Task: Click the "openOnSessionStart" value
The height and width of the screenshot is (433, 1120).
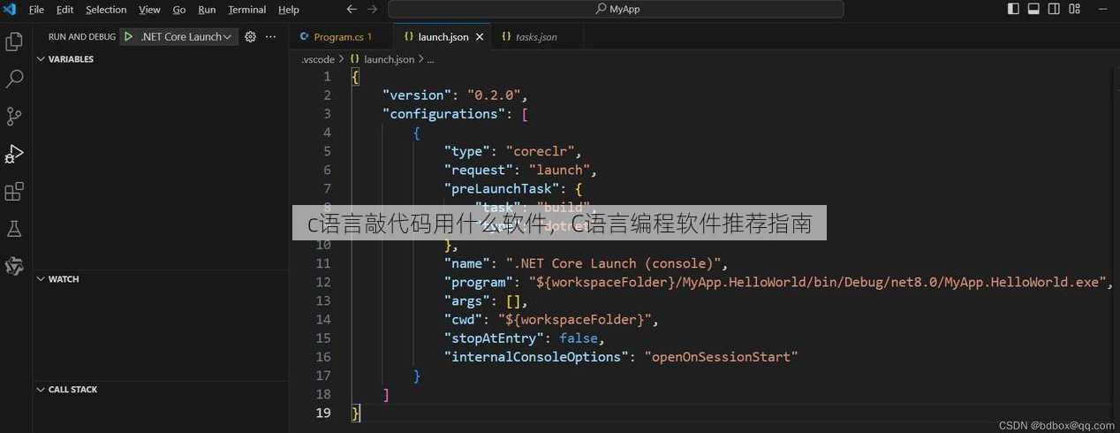Action: click(721, 357)
